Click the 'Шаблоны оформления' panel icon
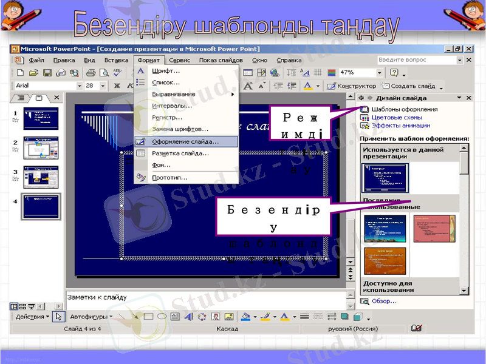486x364 pixels. click(x=364, y=109)
